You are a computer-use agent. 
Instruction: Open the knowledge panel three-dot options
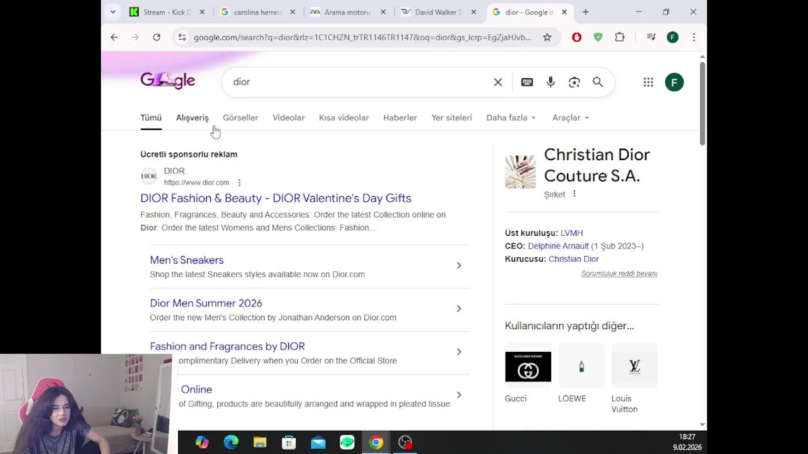[x=574, y=194]
